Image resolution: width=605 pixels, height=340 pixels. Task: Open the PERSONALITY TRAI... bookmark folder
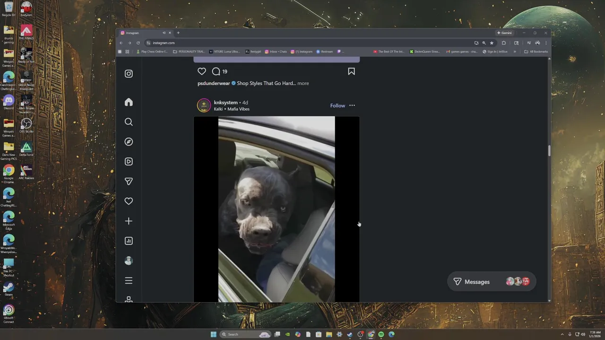tap(189, 51)
